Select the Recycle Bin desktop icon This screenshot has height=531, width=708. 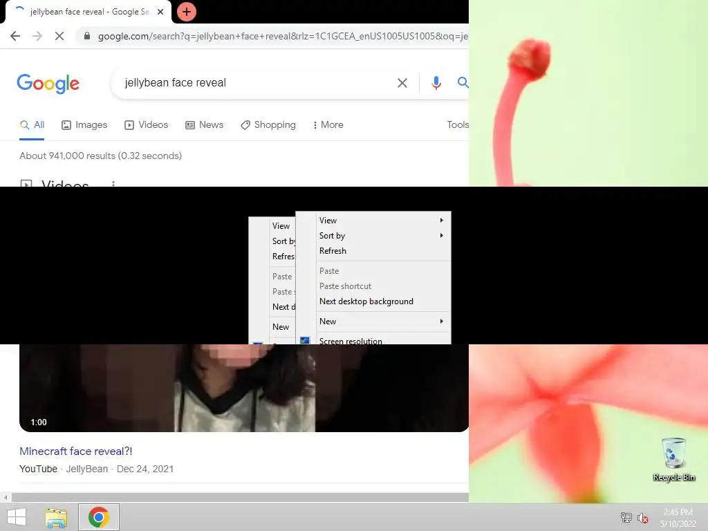[x=673, y=459]
